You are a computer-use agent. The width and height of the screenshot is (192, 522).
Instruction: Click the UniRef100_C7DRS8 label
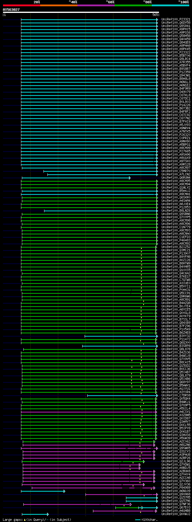[176, 395]
